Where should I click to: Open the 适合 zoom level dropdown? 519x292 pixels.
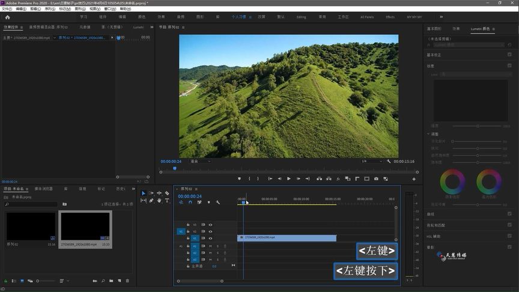click(x=201, y=161)
